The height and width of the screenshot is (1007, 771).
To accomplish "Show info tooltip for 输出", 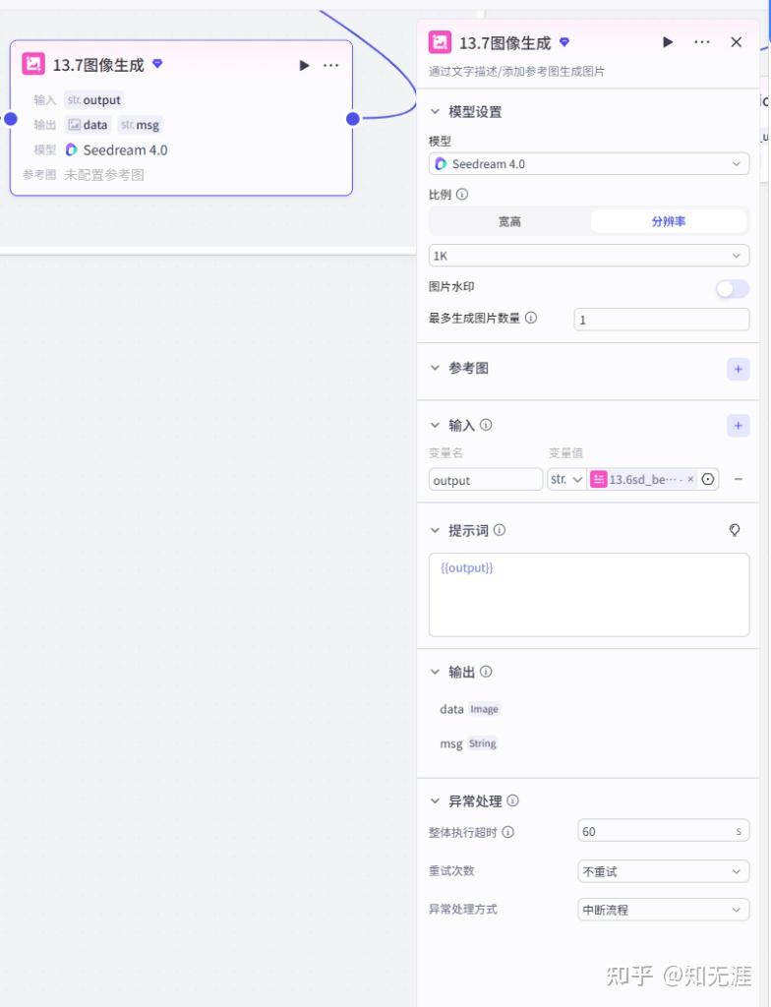I will tap(486, 671).
